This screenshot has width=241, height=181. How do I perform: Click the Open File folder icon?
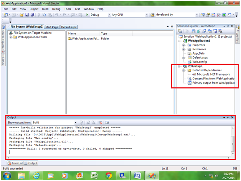pyautogui.click(x=21, y=15)
